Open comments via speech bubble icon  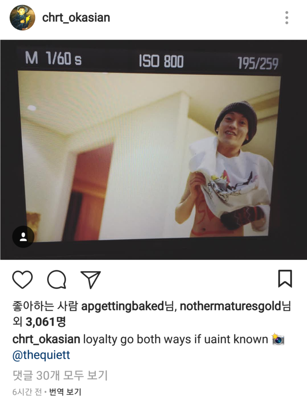pyautogui.click(x=57, y=279)
